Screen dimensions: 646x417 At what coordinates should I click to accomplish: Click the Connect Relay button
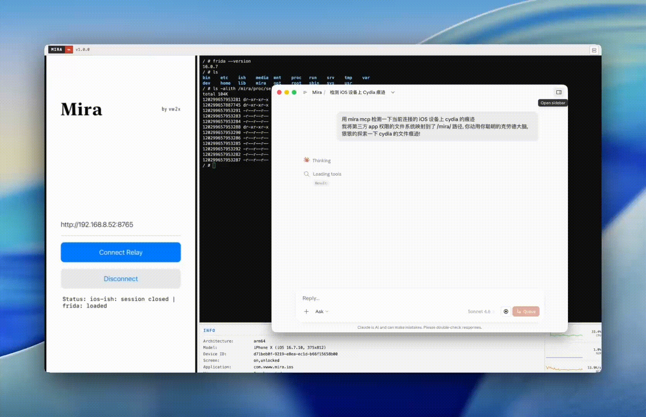click(x=121, y=252)
